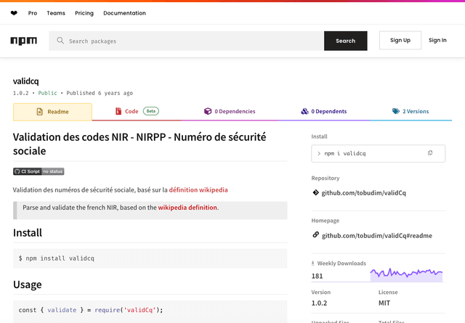Click the magnifying glass search icon
This screenshot has height=323, width=465.
click(x=60, y=41)
